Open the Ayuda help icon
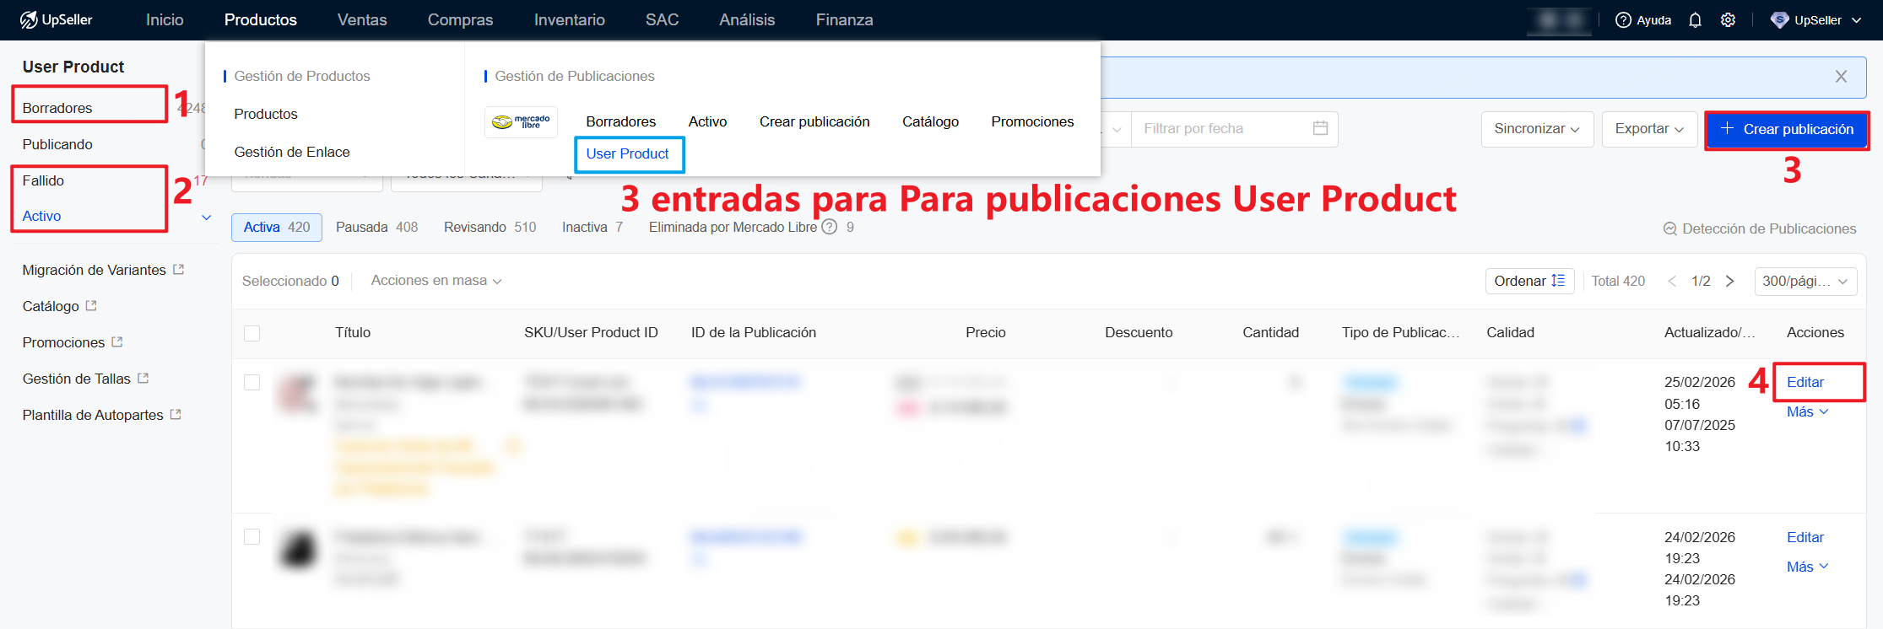Screen dimensions: 1883x629 pyautogui.click(x=1623, y=20)
